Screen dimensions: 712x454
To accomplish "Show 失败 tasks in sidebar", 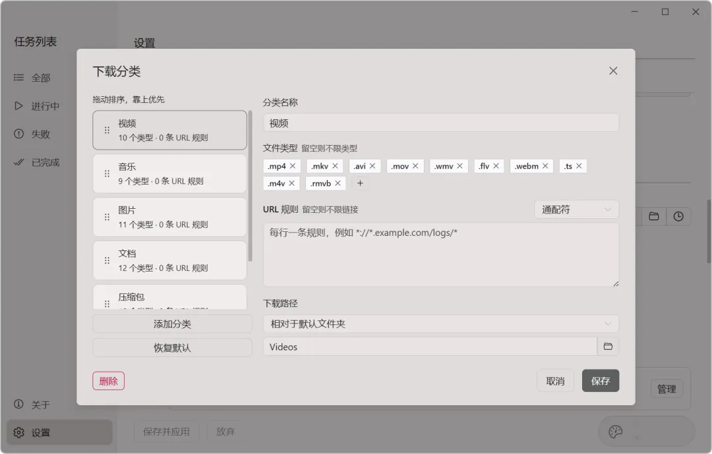I will pos(59,134).
